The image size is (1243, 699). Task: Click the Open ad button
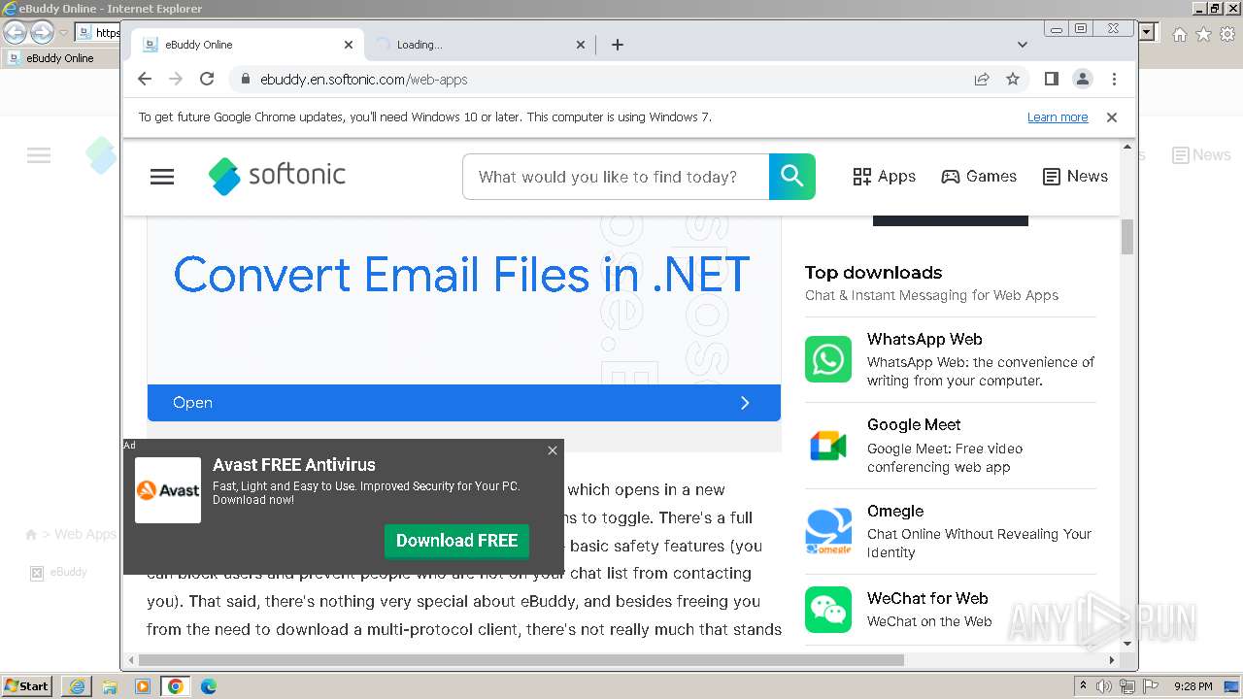click(464, 403)
